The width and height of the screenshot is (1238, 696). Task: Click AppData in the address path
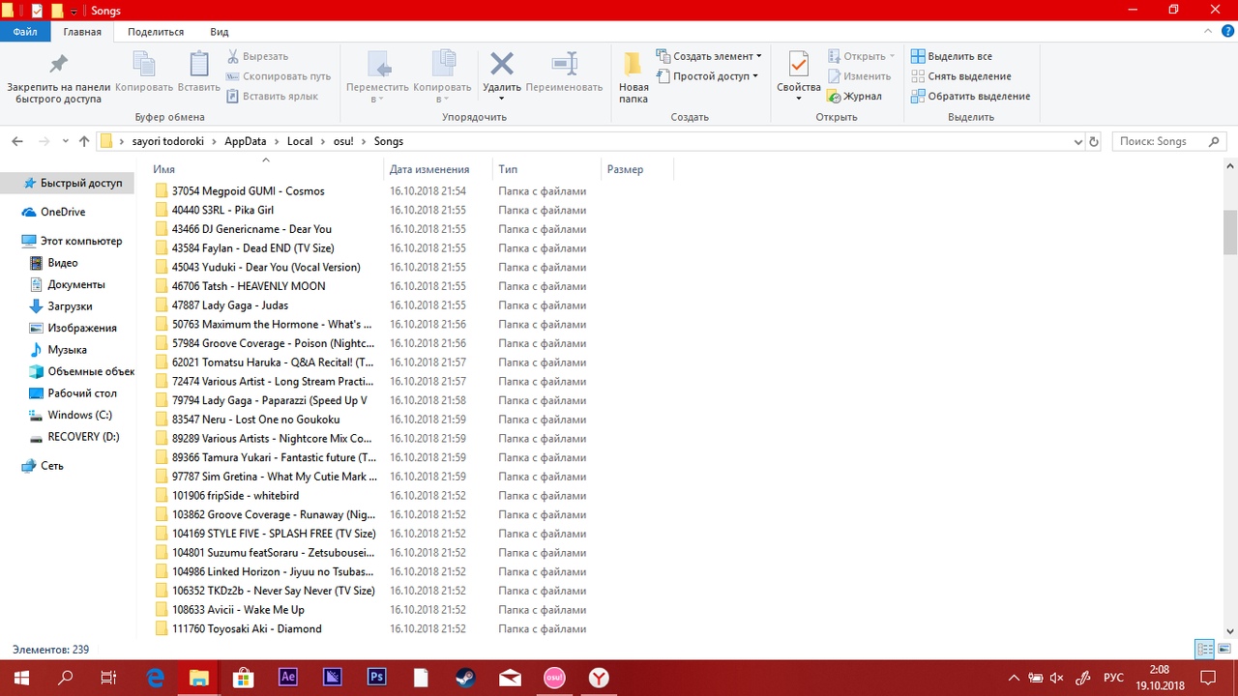(x=246, y=141)
